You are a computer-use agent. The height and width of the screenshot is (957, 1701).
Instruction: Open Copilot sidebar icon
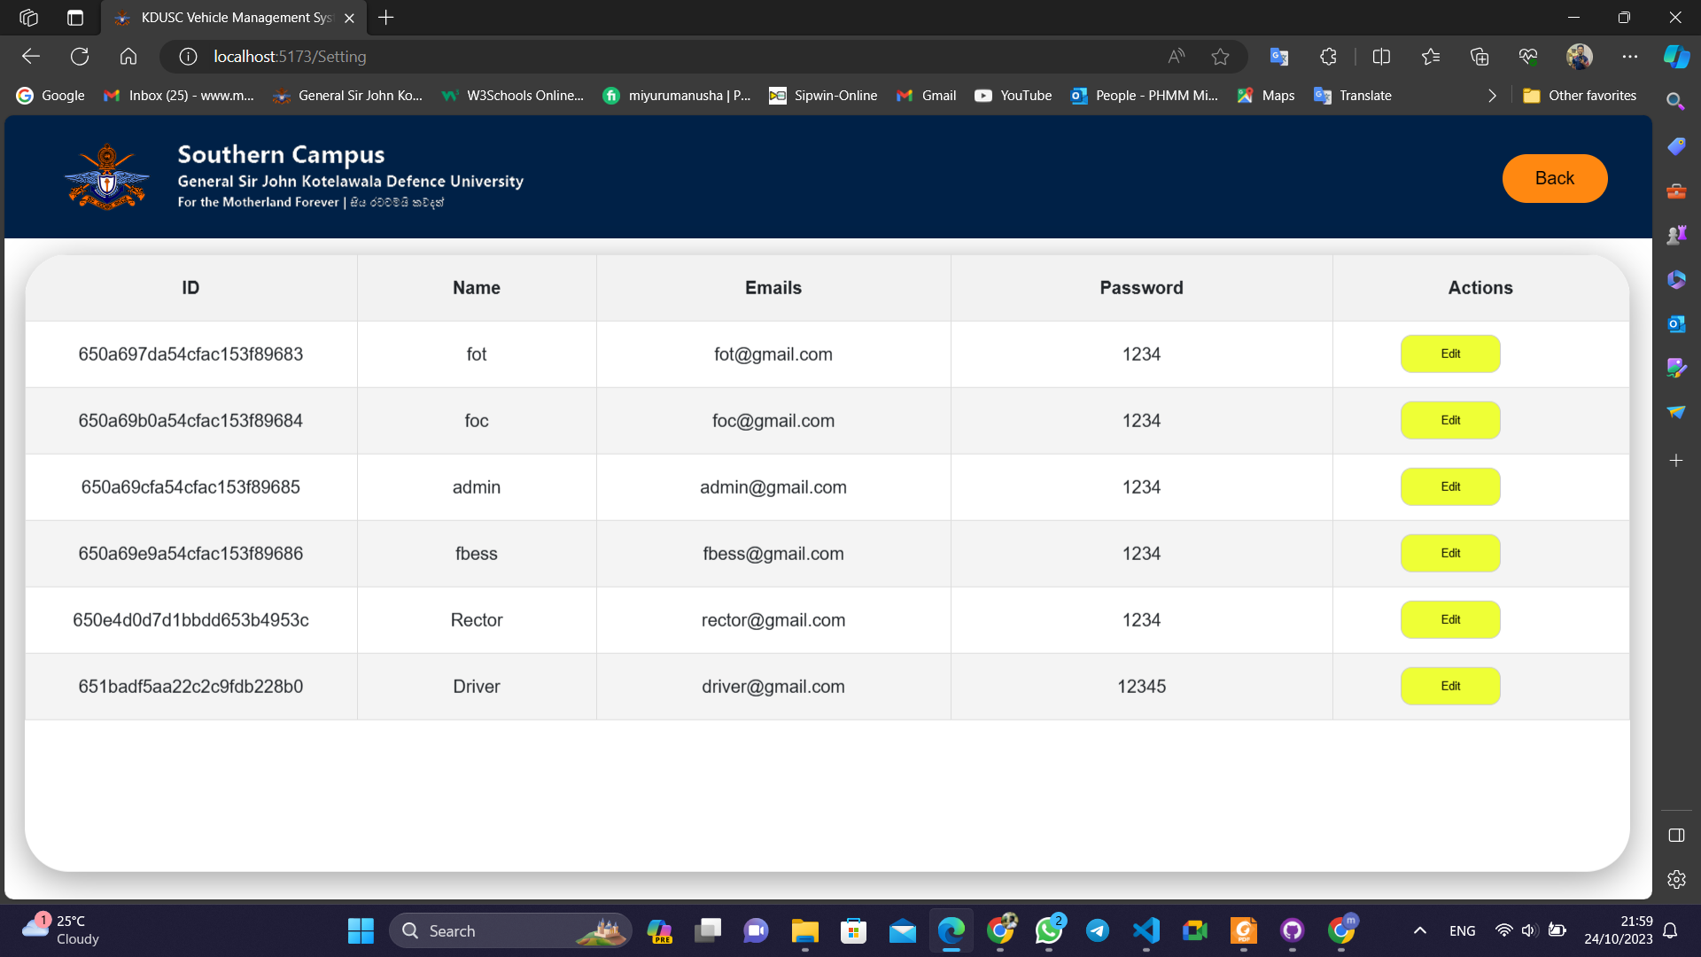[1676, 57]
